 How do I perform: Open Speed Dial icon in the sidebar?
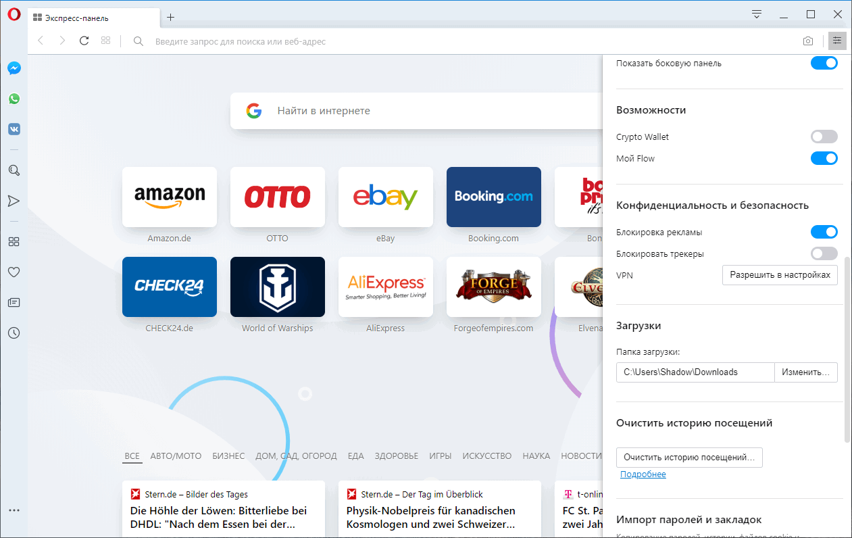pyautogui.click(x=14, y=241)
